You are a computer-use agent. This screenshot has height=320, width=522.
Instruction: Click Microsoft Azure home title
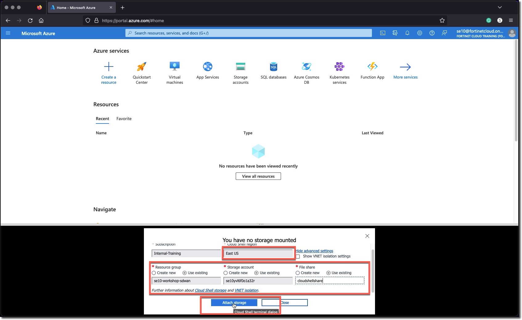(x=38, y=33)
